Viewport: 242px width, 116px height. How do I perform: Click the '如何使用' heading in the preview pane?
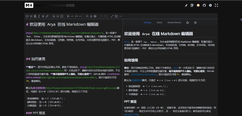(131, 60)
